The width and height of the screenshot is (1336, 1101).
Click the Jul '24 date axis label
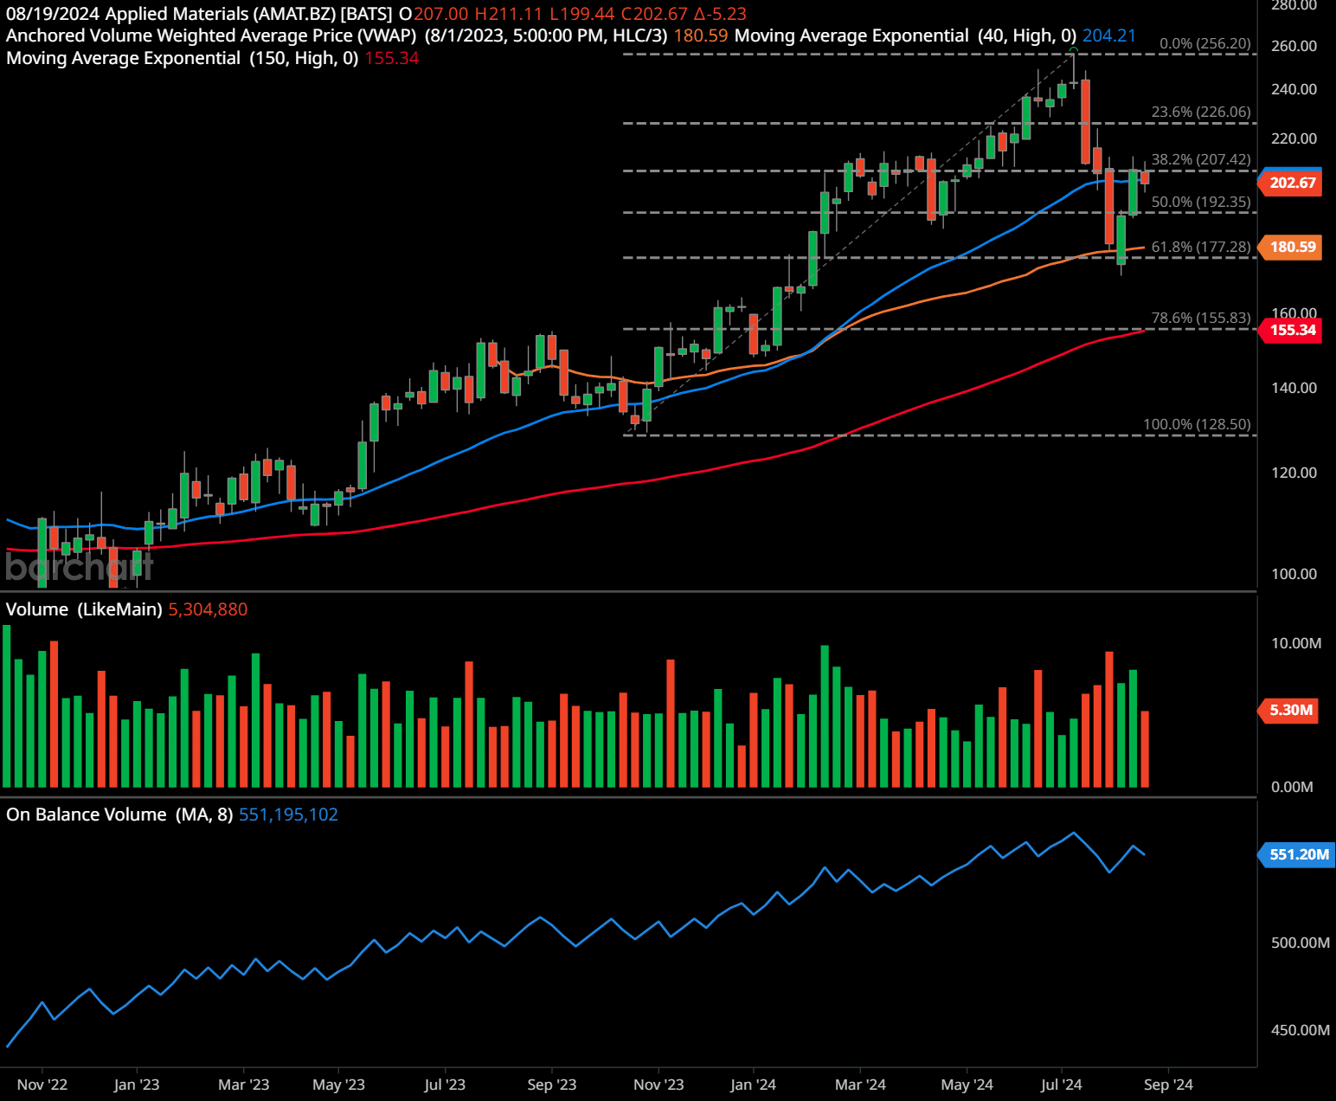click(1061, 1085)
